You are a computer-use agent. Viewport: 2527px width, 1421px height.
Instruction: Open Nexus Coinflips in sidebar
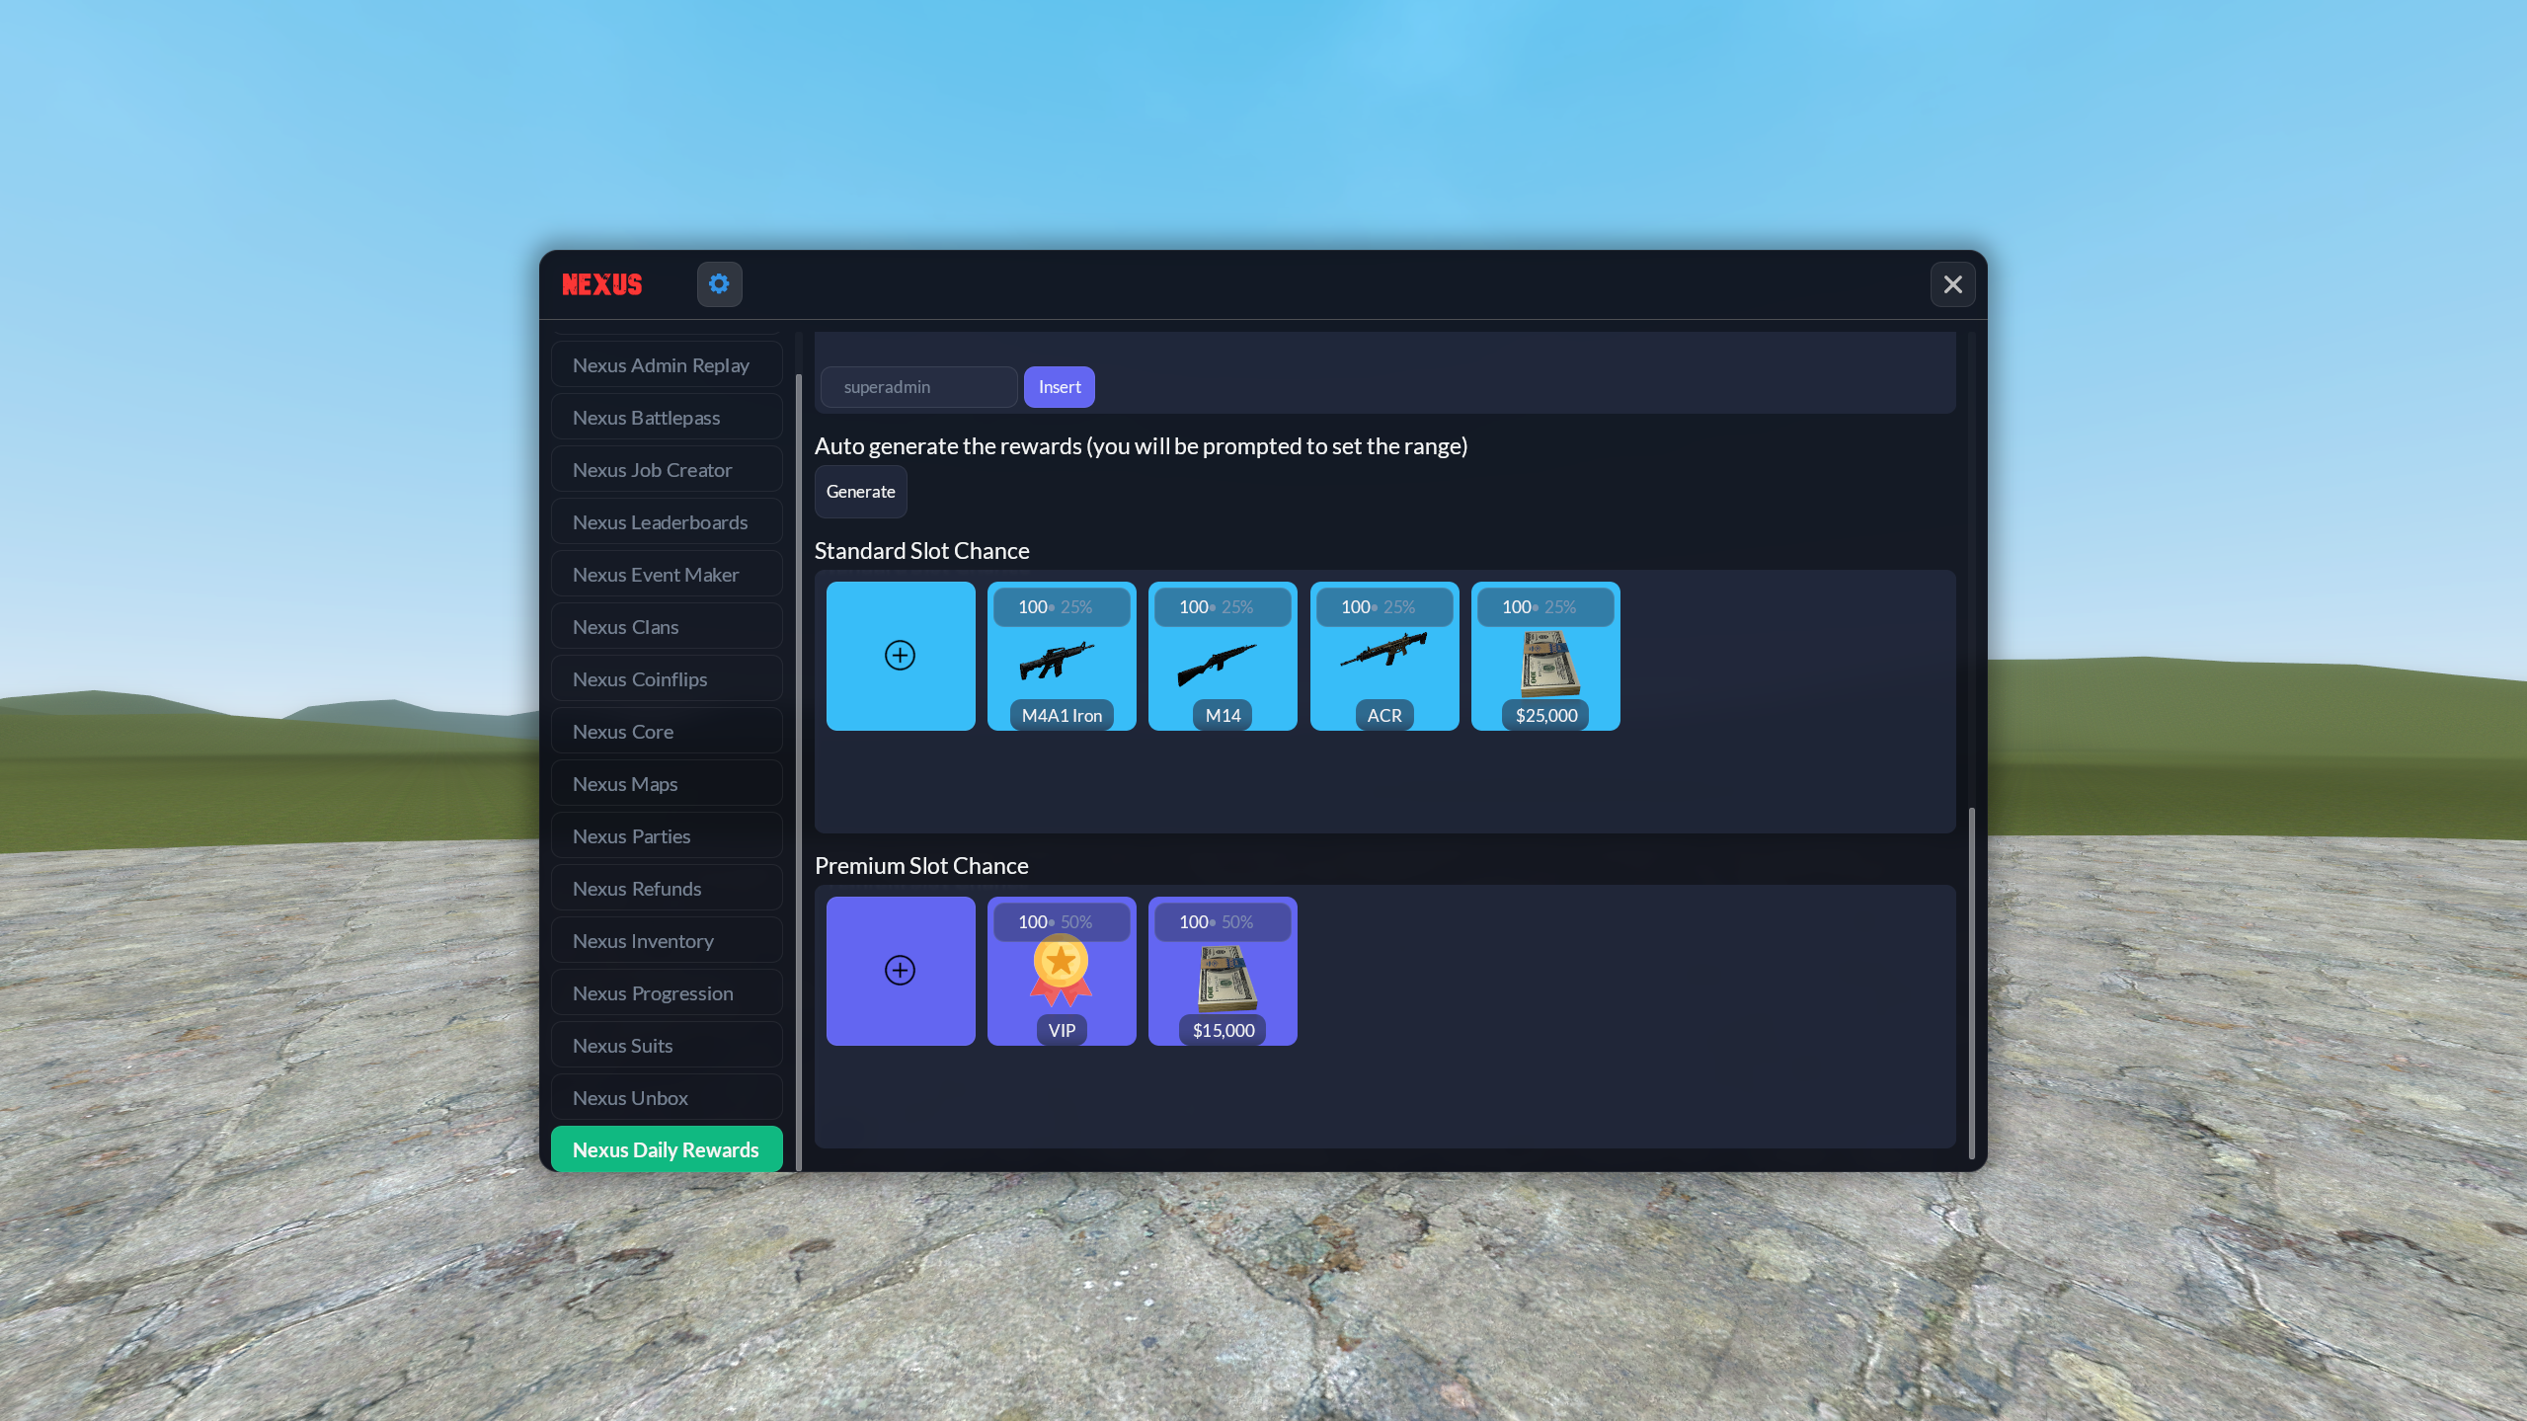coord(667,679)
